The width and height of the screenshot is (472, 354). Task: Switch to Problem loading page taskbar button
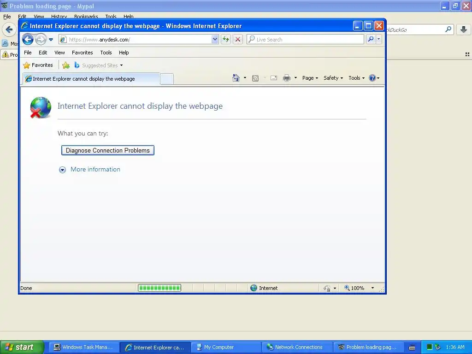point(367,347)
